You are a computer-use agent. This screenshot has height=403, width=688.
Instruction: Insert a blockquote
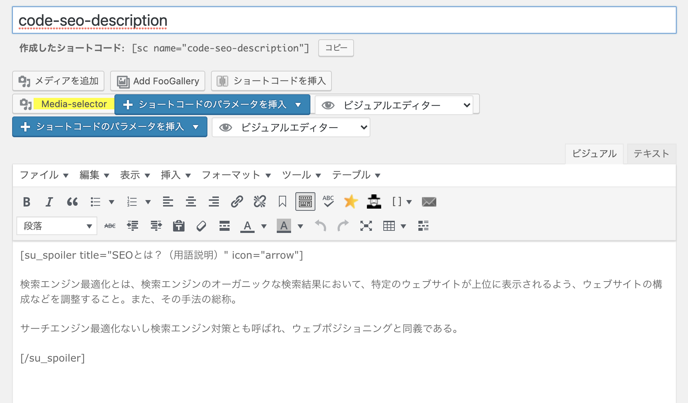[x=72, y=202]
